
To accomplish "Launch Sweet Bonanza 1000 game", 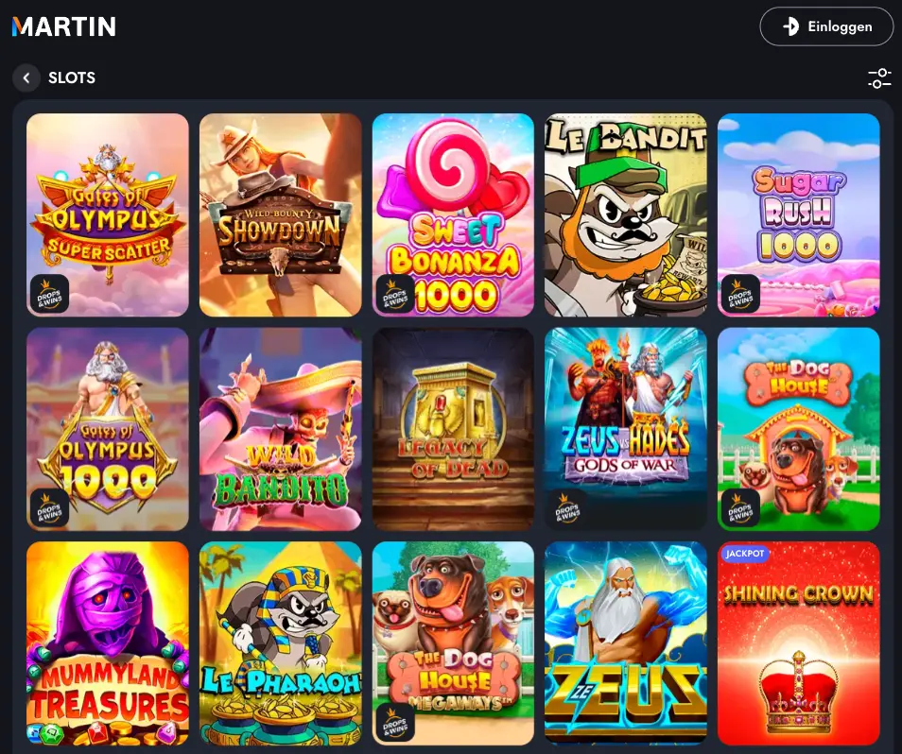I will tap(453, 214).
